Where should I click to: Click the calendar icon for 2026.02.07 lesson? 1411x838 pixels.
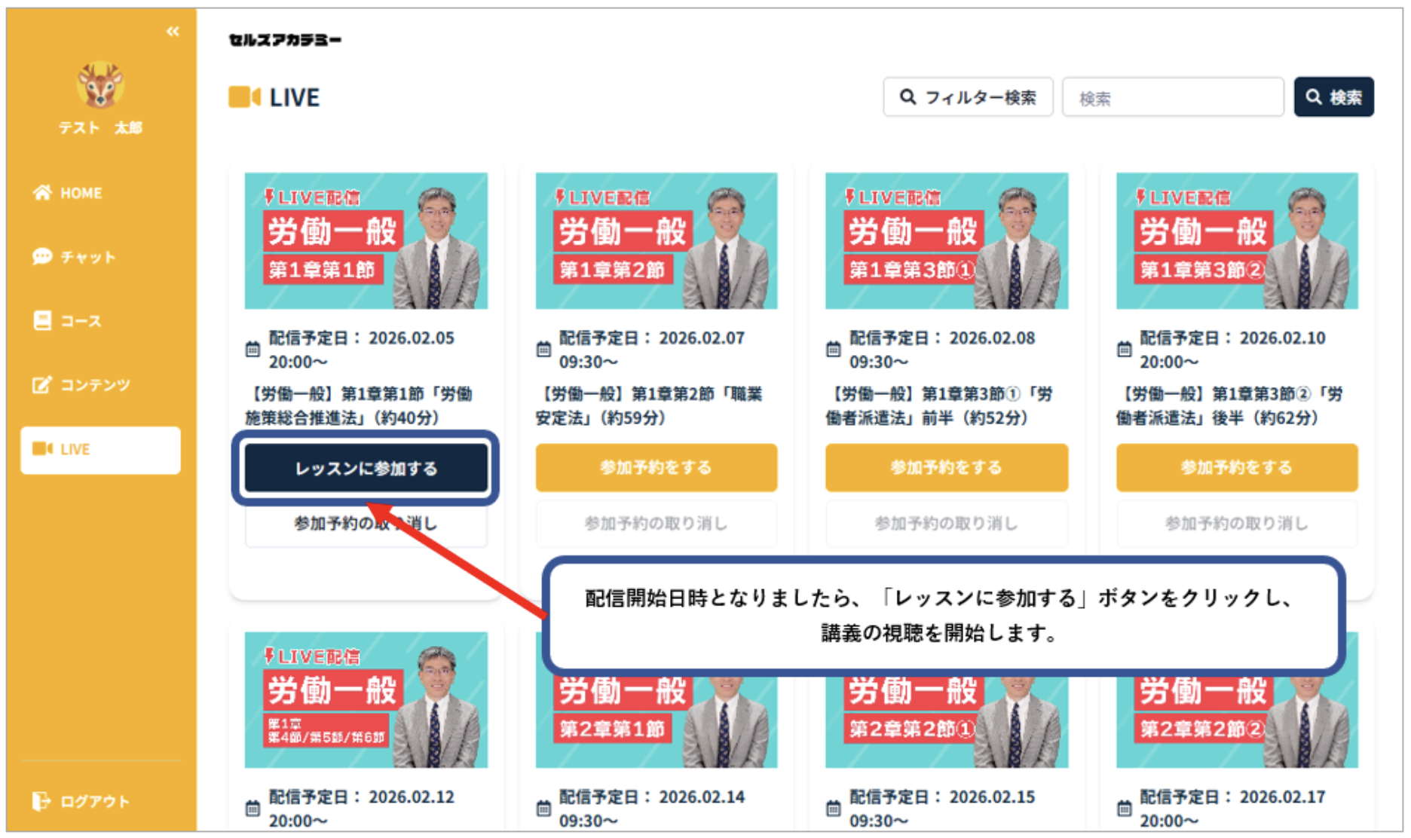[543, 350]
